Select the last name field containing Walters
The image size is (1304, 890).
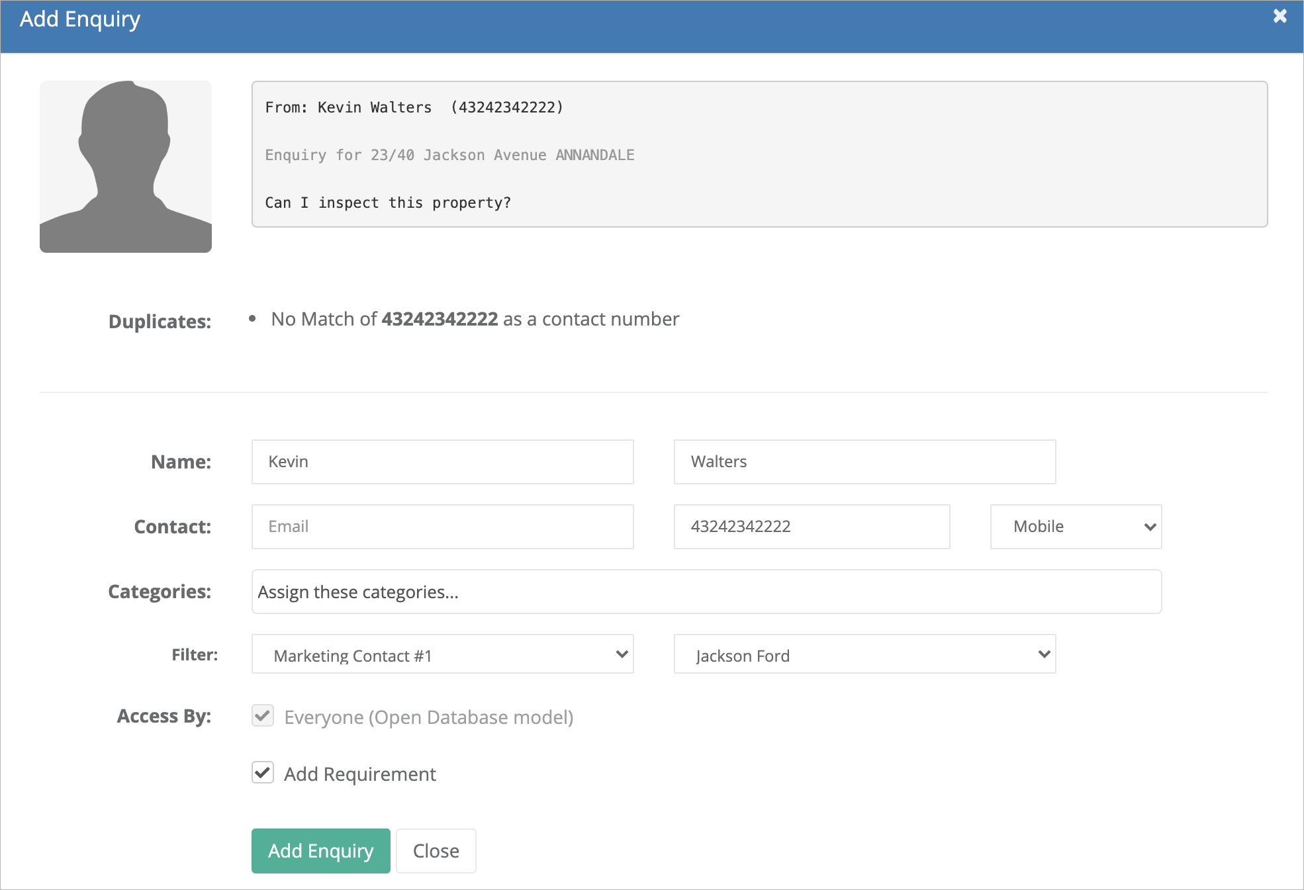coord(864,461)
